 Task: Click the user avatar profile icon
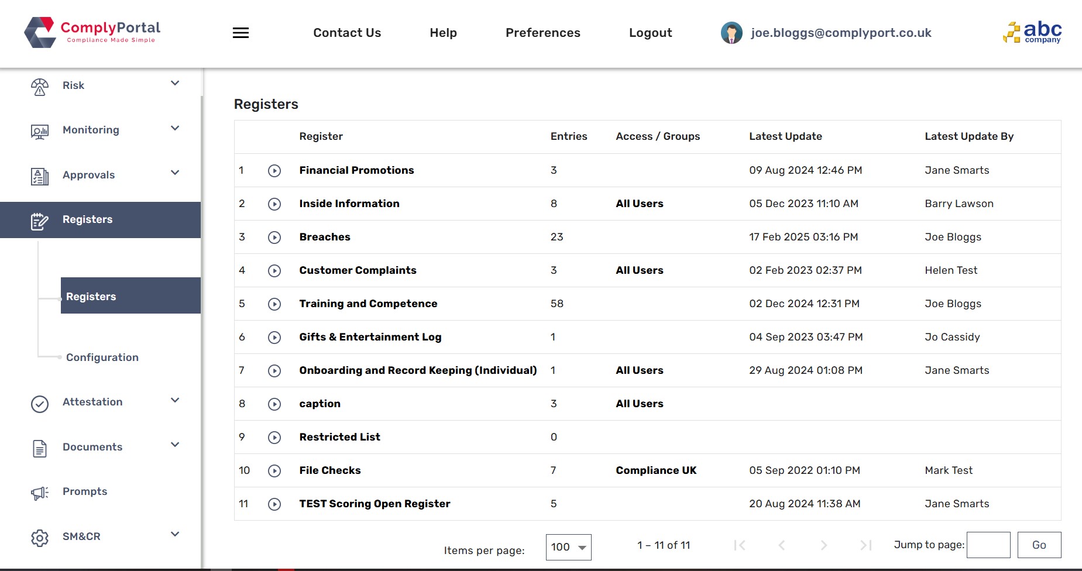(x=731, y=33)
